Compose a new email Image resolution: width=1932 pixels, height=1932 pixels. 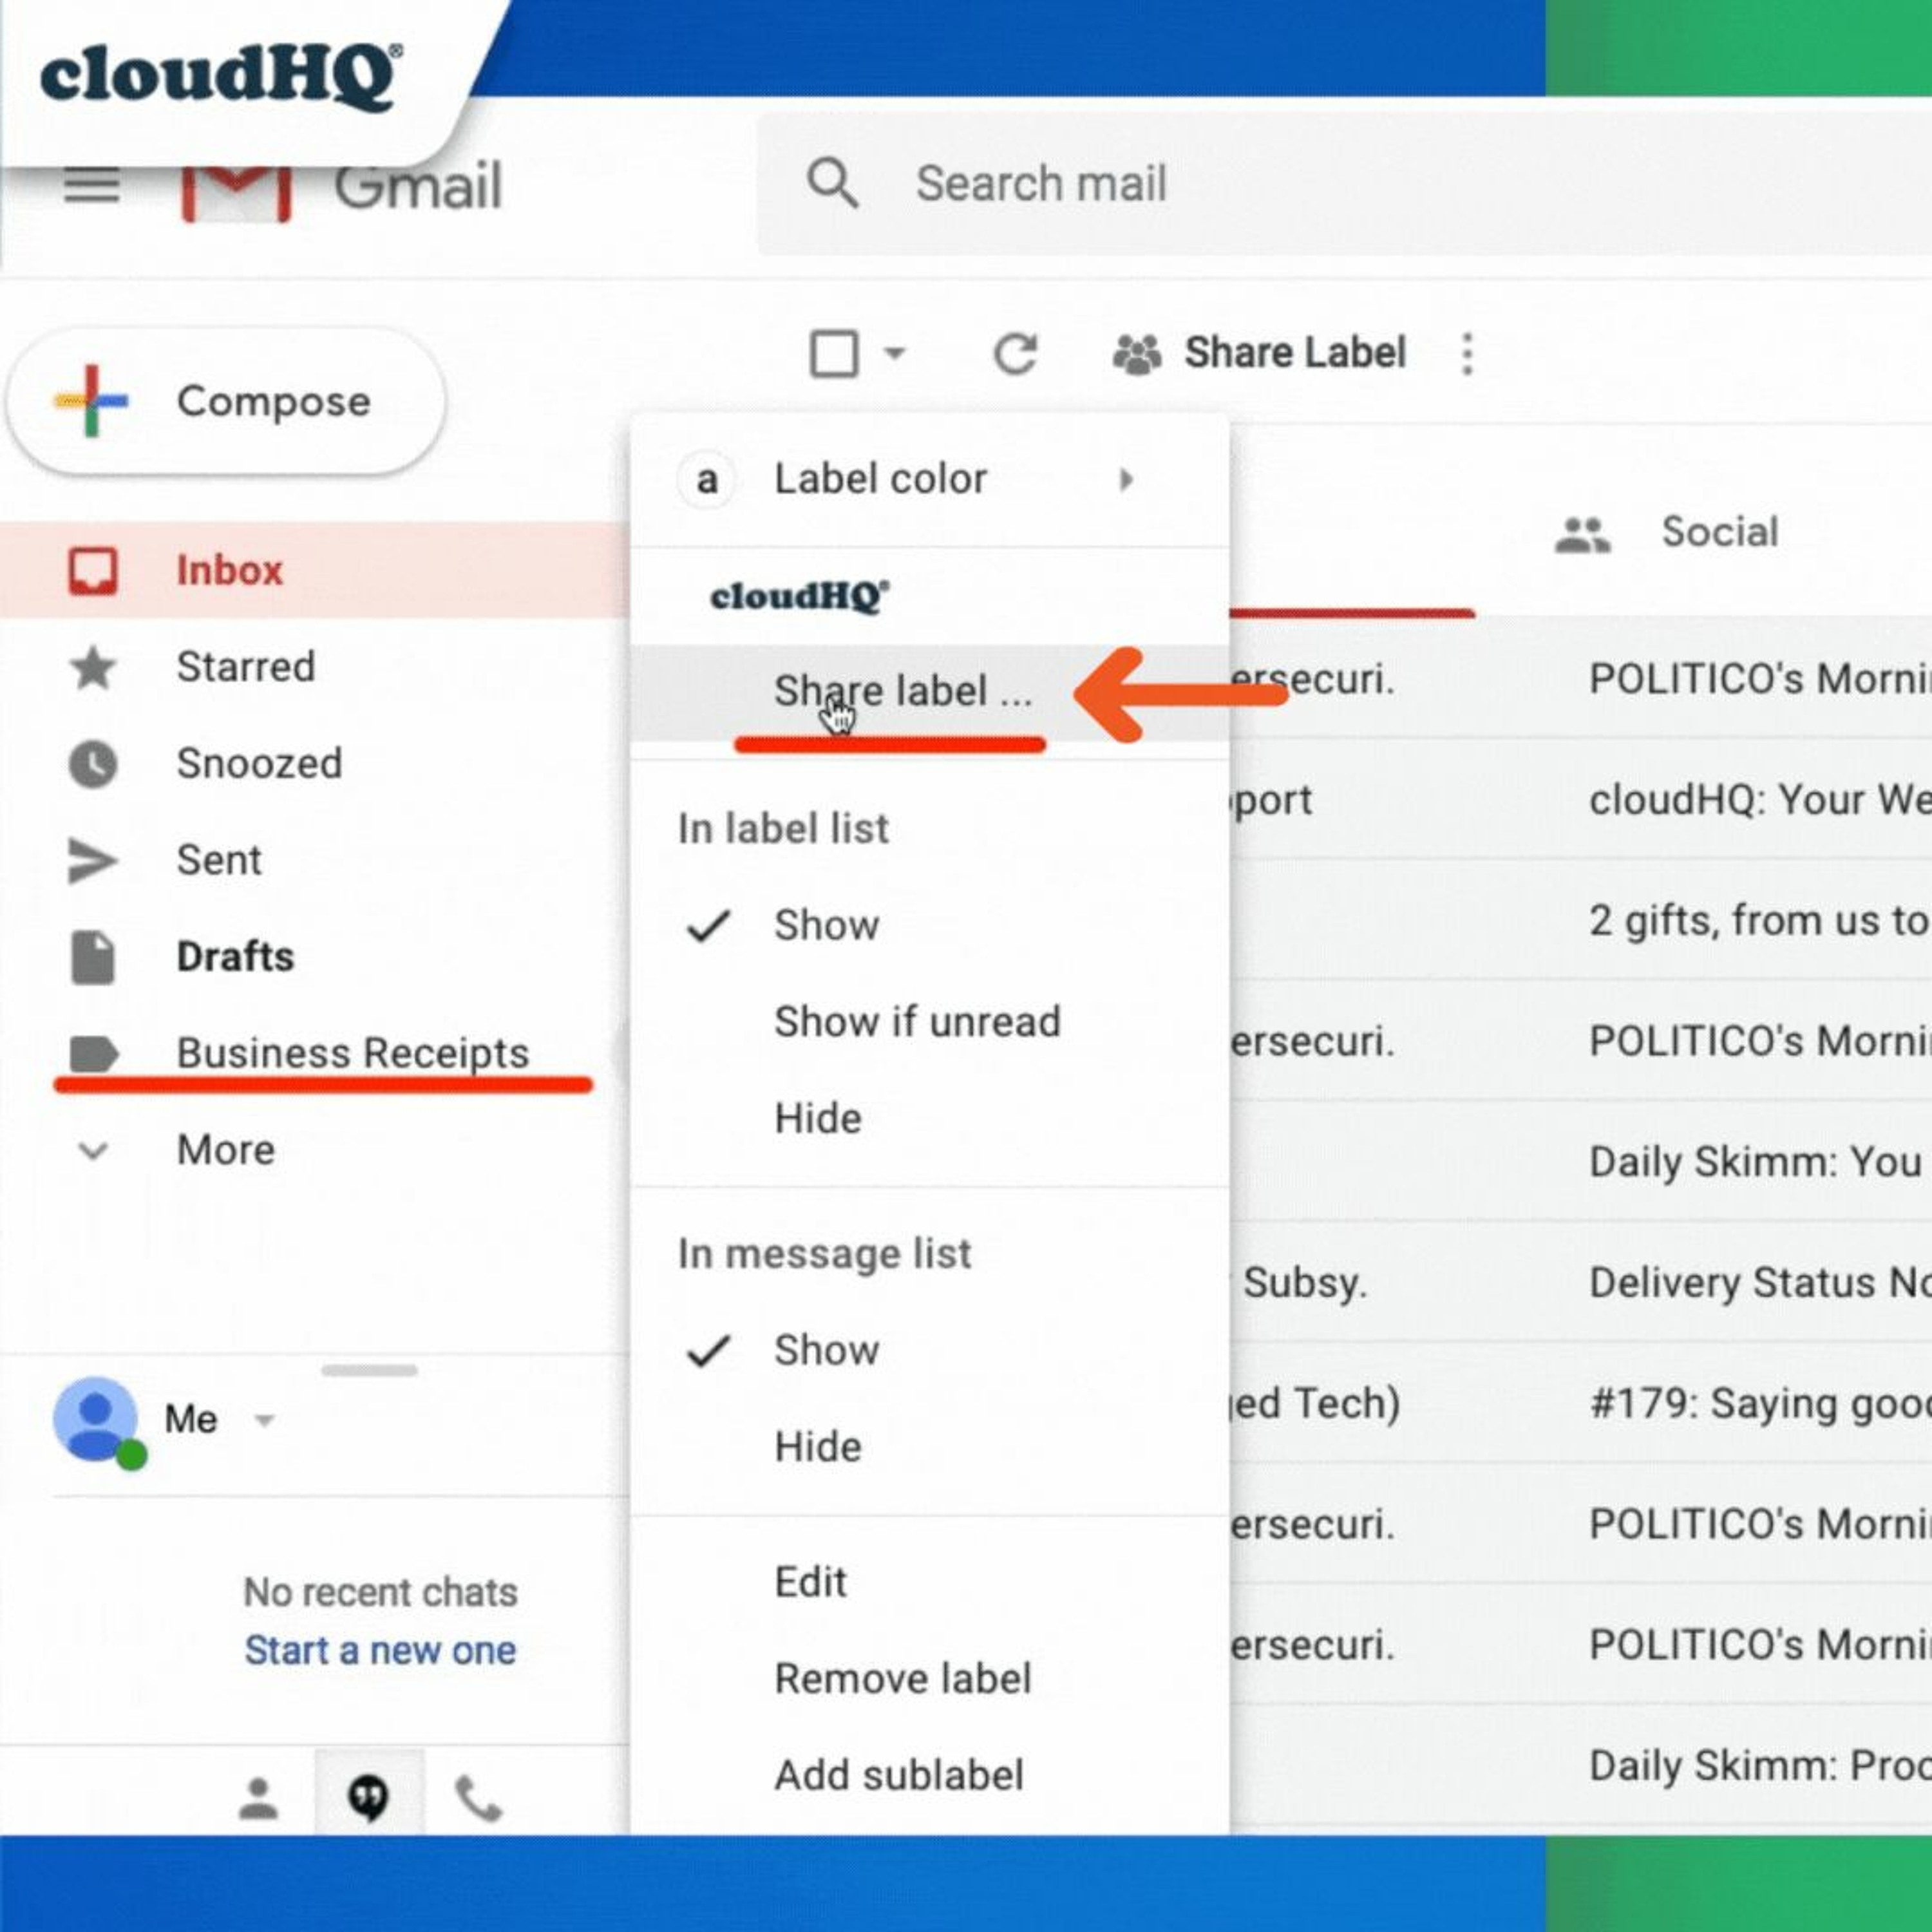[226, 401]
